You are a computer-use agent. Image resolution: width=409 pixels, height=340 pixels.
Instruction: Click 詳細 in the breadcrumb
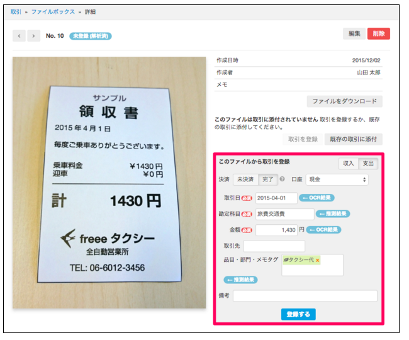(90, 12)
